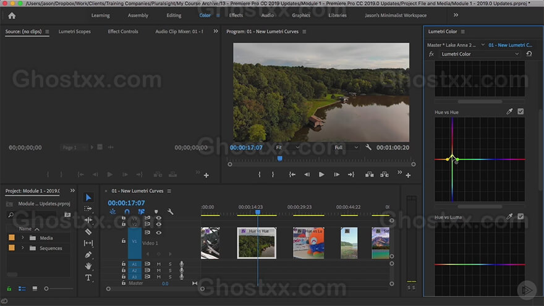Toggle insert sequences as nests icon
544x306 pixels.
[113, 211]
